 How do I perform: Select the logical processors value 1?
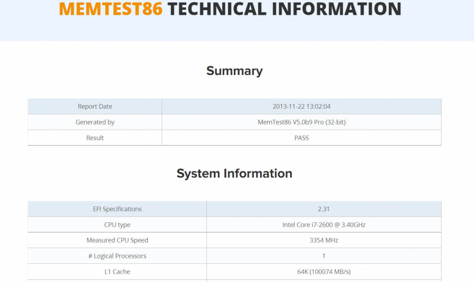324,256
